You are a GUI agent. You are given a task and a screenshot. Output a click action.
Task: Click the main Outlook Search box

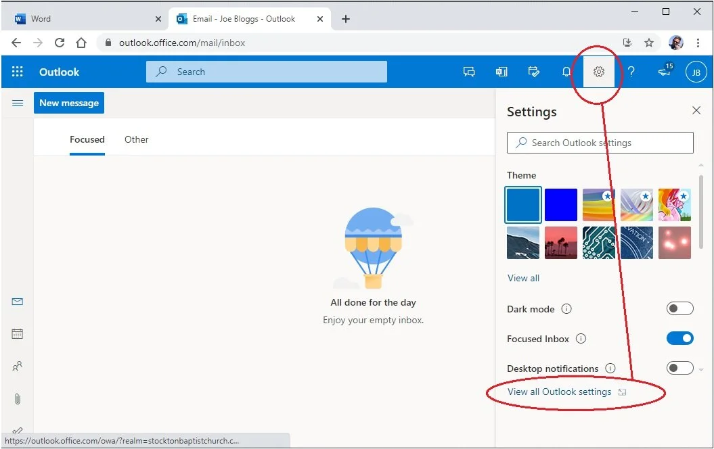[x=267, y=72]
